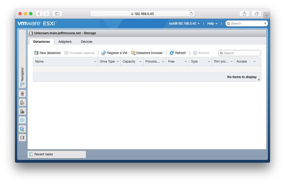Screen dimensions: 285x184
Task: Expand the Navigator side panel
Action: [22, 58]
